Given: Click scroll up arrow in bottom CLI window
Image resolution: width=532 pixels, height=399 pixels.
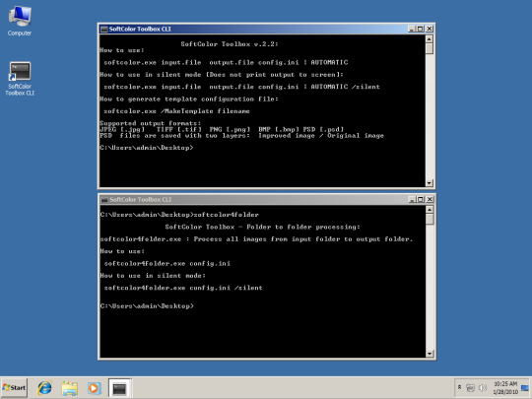Looking at the screenshot, I should (x=430, y=210).
